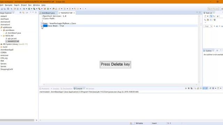Open the Debug button dropdown arrow
This screenshot has width=223, height=125.
(x=26, y=9)
